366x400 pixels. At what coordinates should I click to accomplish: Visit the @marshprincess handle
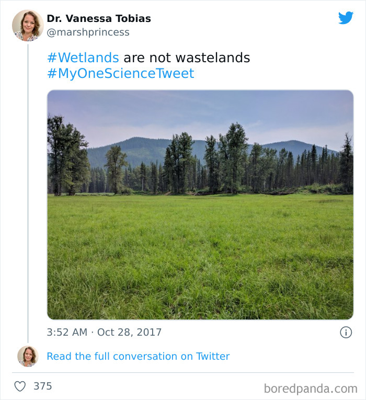coord(88,32)
